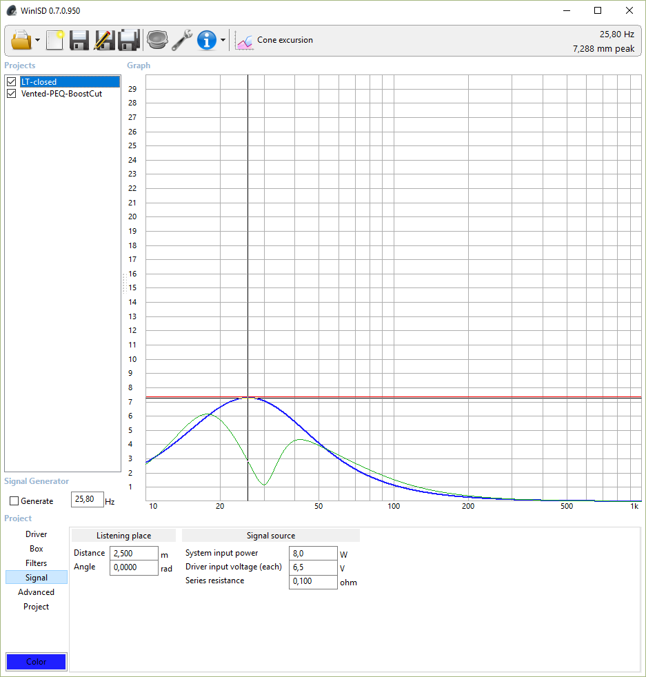Screen dimensions: 646x677
Task: Click the Signal source header
Action: click(271, 536)
